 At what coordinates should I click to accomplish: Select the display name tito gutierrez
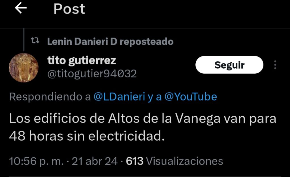coord(82,60)
